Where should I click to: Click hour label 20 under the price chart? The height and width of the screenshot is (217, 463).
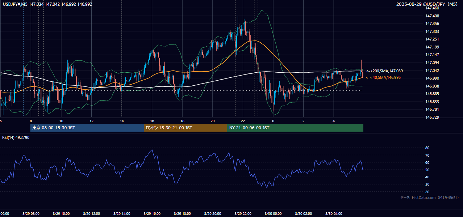[x=213, y=121]
